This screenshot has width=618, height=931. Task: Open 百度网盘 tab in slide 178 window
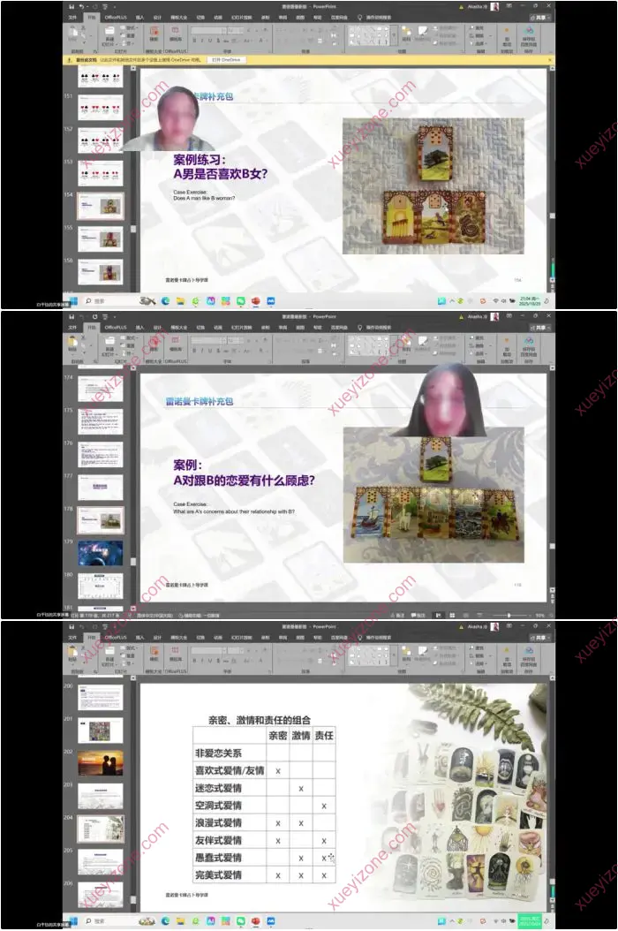tap(340, 327)
